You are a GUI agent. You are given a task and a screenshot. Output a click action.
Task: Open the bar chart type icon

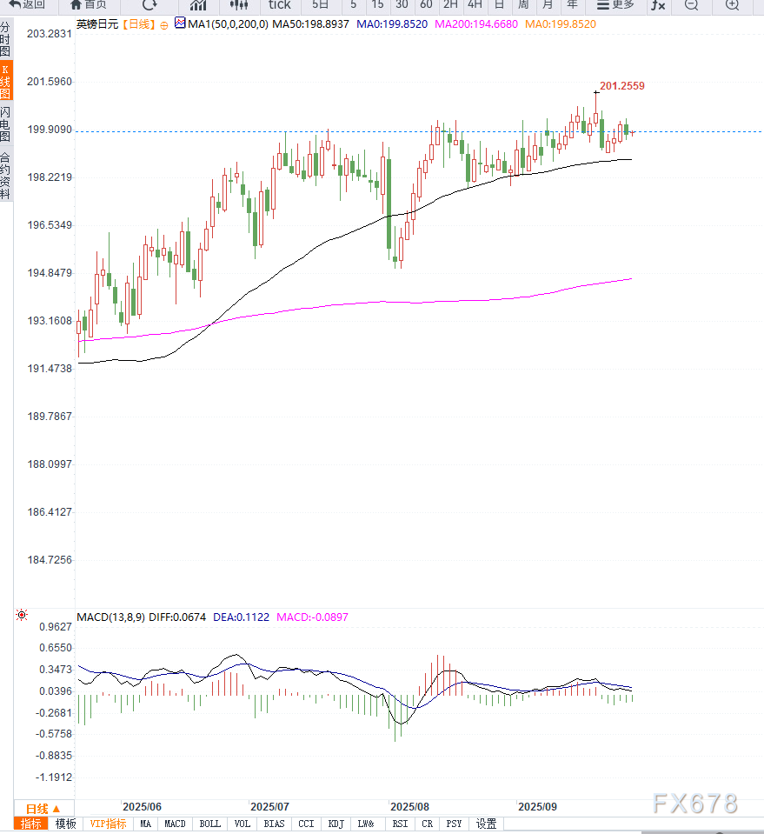198,4
